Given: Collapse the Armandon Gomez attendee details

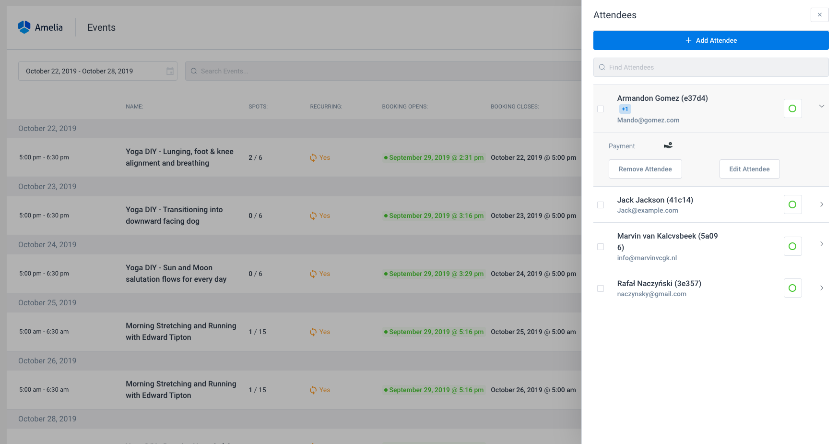Looking at the screenshot, I should [x=822, y=106].
